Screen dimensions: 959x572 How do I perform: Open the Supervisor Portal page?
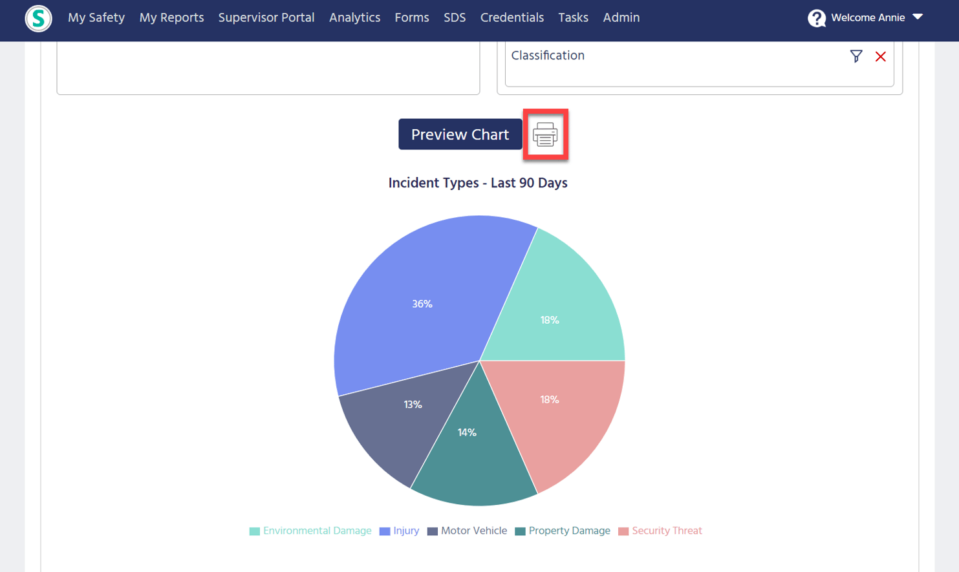pyautogui.click(x=266, y=18)
